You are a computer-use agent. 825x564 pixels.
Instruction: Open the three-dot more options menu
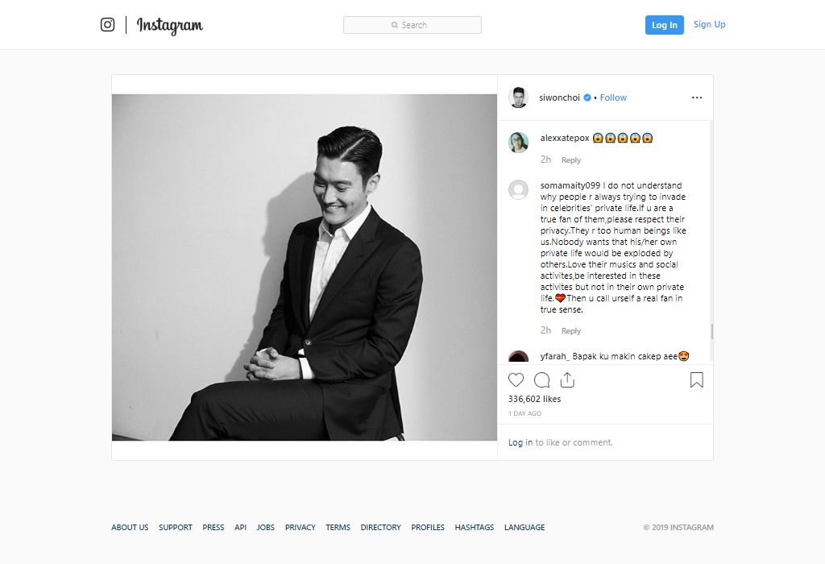pyautogui.click(x=697, y=97)
